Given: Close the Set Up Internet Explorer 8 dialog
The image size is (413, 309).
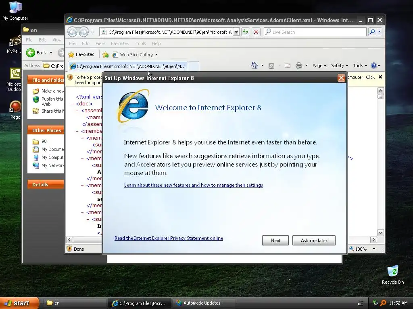Looking at the screenshot, I should (x=341, y=78).
